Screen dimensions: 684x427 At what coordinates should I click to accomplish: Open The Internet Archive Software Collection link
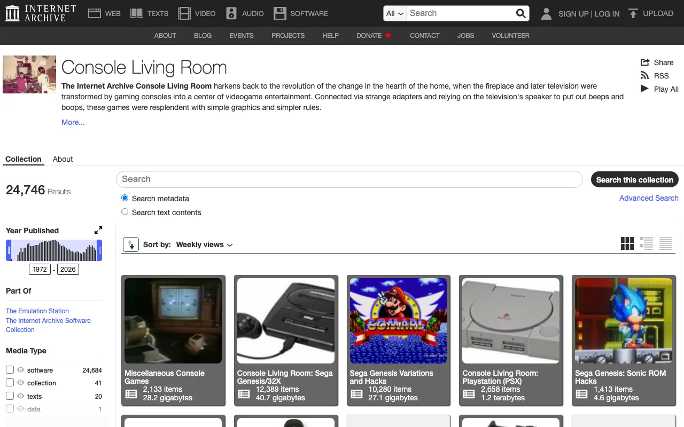(48, 325)
